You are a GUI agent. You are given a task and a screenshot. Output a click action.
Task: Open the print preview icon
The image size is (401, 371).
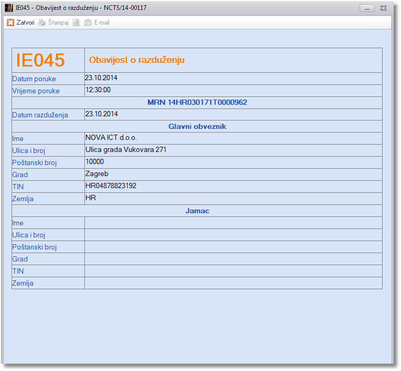[x=76, y=23]
